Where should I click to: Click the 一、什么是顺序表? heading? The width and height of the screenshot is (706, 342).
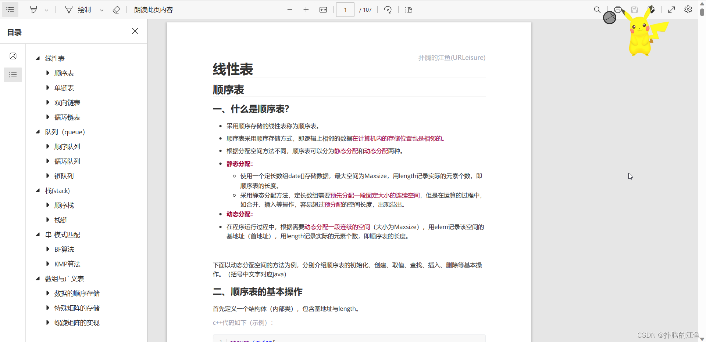(x=251, y=109)
